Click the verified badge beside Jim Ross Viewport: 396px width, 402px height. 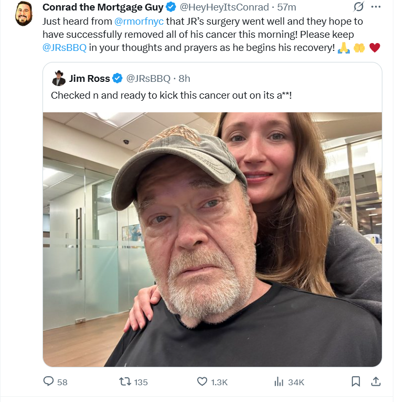(118, 79)
